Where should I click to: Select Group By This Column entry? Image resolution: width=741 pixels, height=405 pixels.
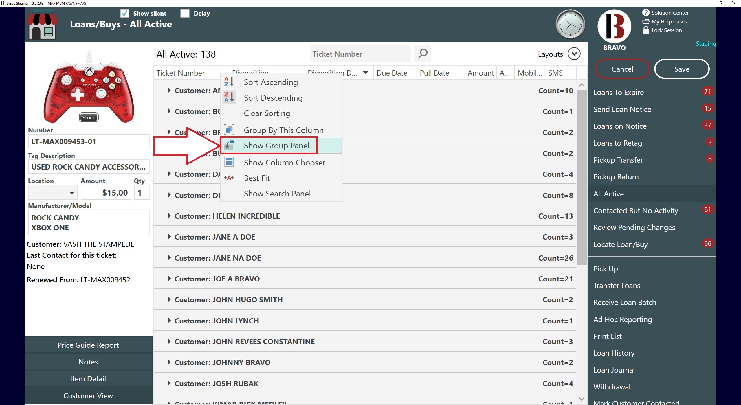coord(282,130)
